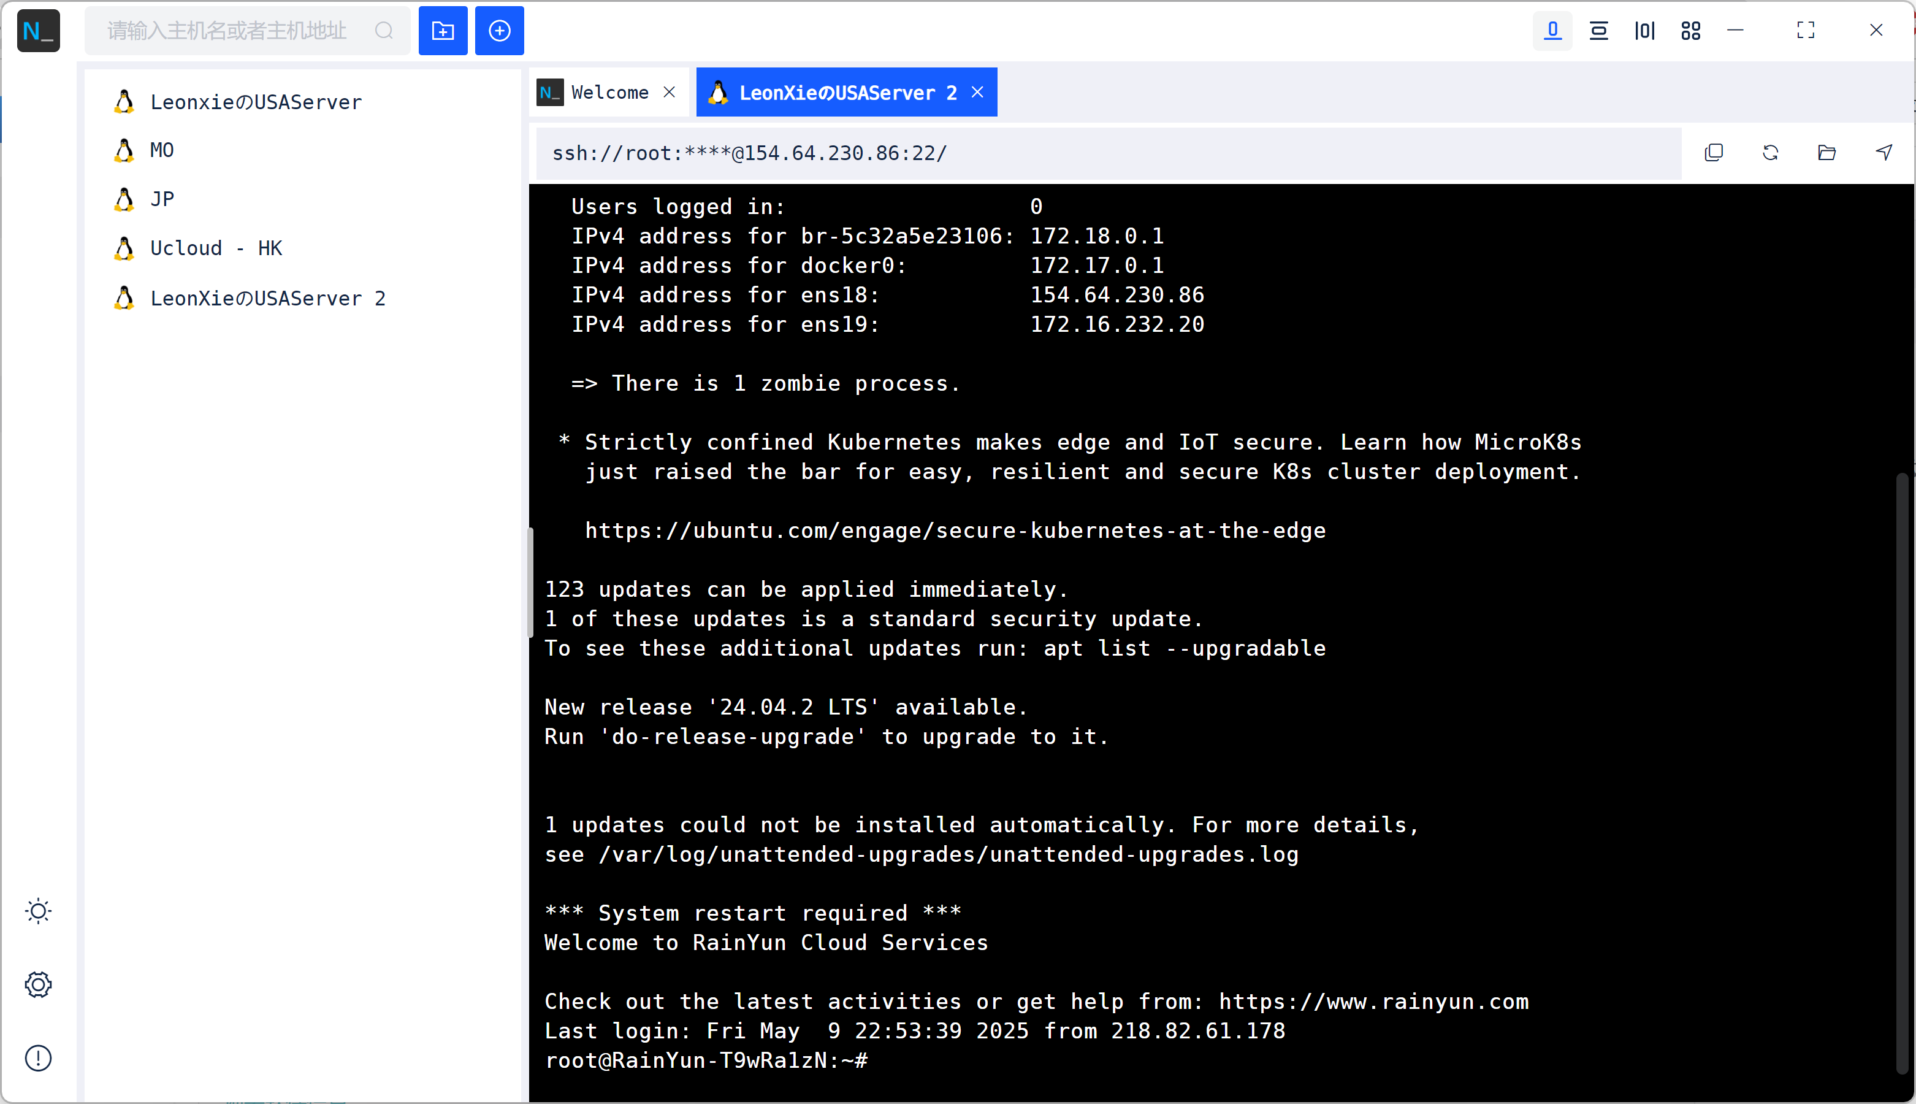
Task: Click the add new connection plus button
Action: (x=498, y=31)
